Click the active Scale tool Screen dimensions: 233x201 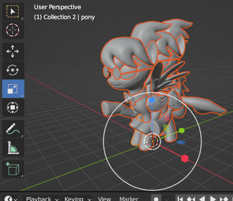[13, 89]
